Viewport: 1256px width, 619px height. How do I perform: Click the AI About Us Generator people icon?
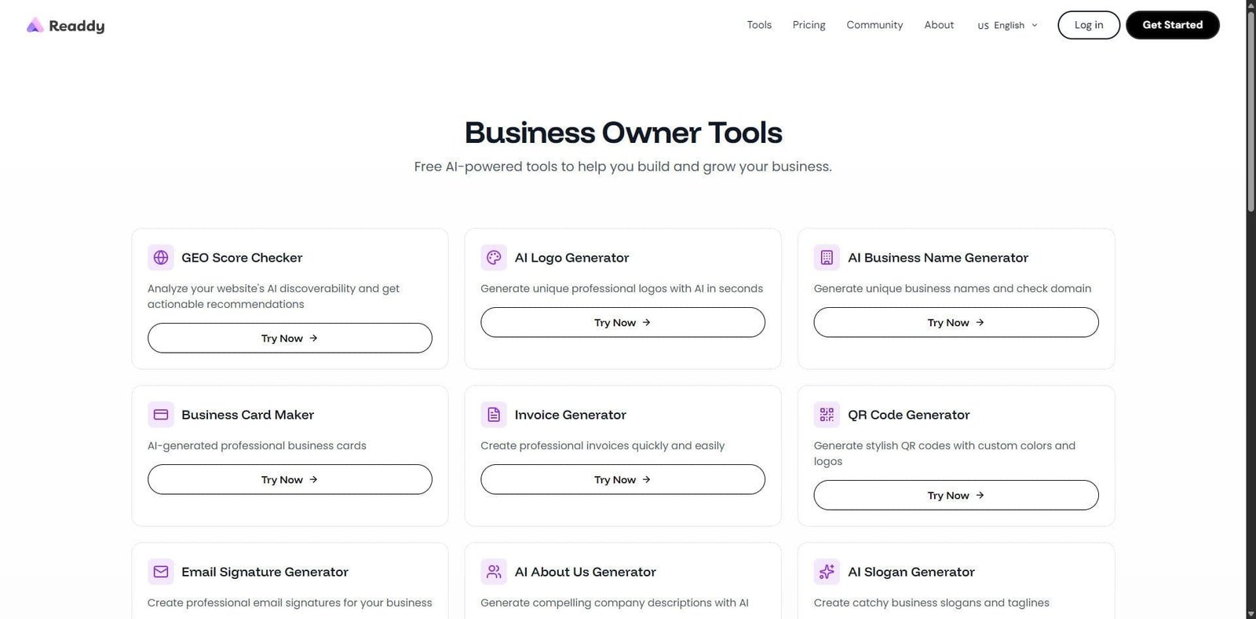click(494, 572)
